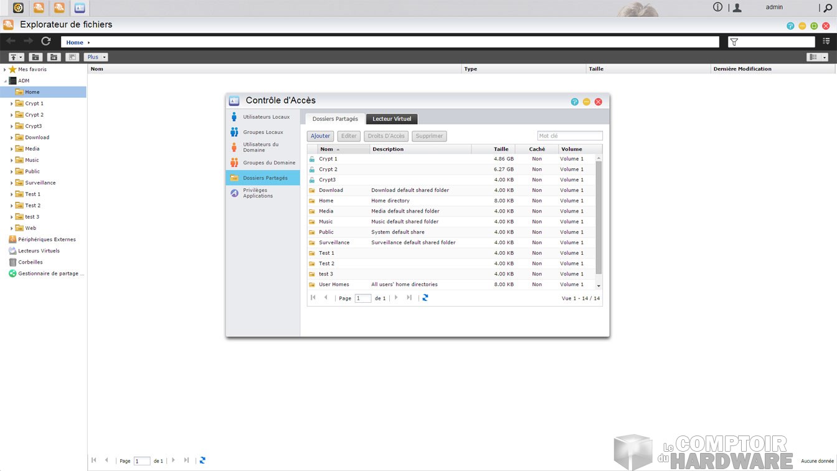Expand the Crypt 1 folder tree node
The width and height of the screenshot is (837, 471).
12,104
